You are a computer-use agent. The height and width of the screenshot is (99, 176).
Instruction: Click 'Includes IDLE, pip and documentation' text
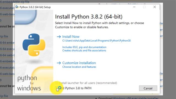coord(84,47)
